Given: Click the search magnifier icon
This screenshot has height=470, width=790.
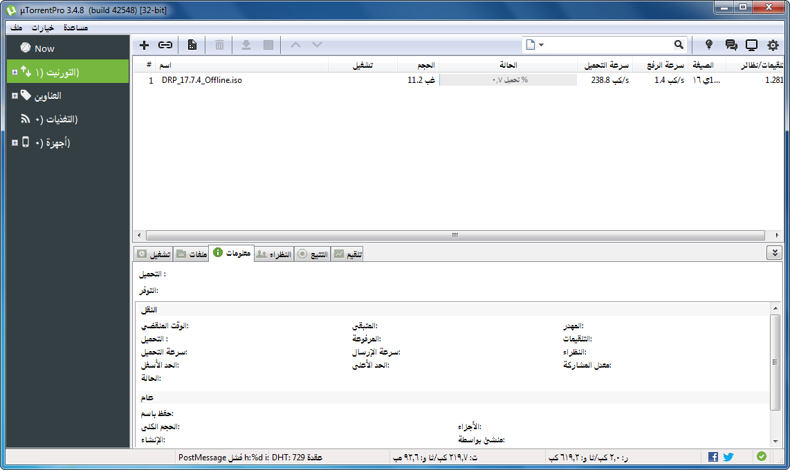Looking at the screenshot, I should point(679,45).
